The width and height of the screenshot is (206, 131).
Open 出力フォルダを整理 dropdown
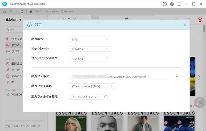point(85,97)
